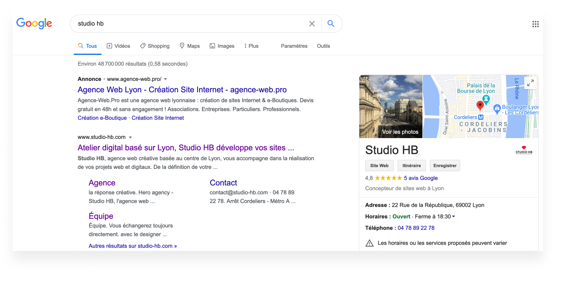This screenshot has width=564, height=290.
Task: Click the Site Web button
Action: click(379, 166)
